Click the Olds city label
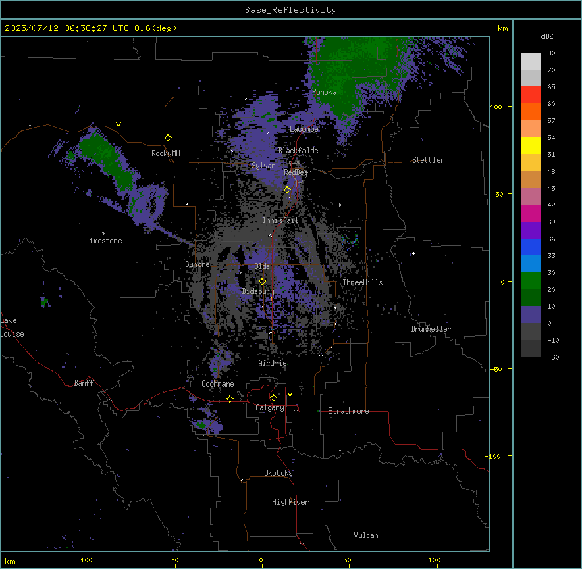 (262, 266)
